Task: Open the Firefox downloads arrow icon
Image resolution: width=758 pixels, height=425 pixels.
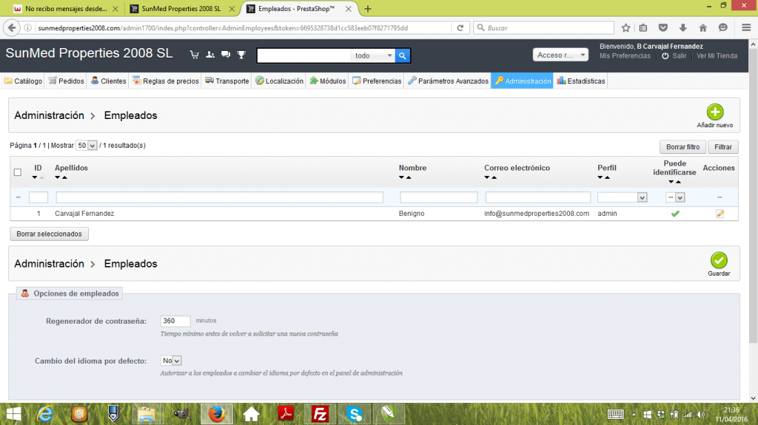Action: (683, 28)
